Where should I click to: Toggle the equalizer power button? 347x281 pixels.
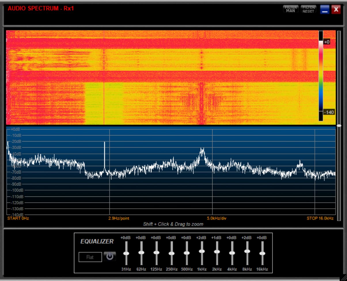click(x=110, y=256)
